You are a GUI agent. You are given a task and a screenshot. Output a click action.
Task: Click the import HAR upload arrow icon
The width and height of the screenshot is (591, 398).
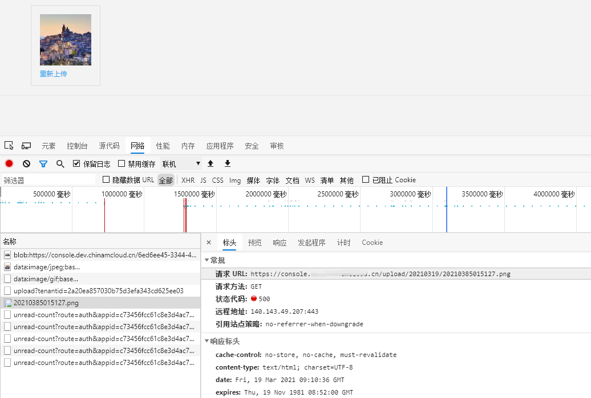(211, 164)
